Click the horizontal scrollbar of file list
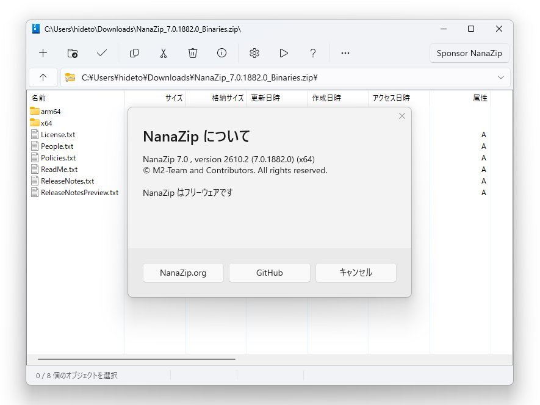Image resolution: width=540 pixels, height=405 pixels. pos(137,359)
